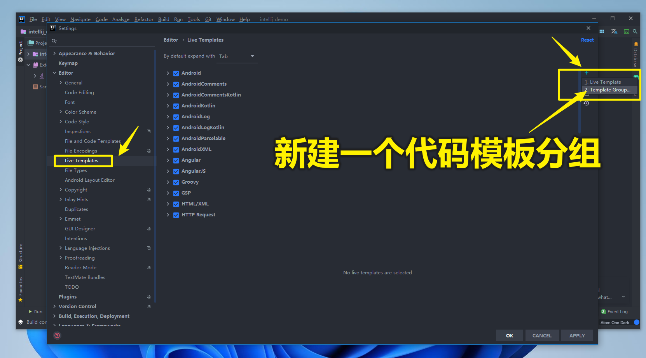The width and height of the screenshot is (646, 358).
Task: Click the Language Injections project-level icon
Action: (148, 248)
